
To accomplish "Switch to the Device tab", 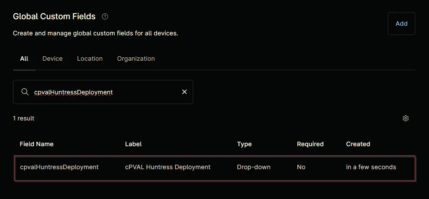I will pyautogui.click(x=52, y=59).
